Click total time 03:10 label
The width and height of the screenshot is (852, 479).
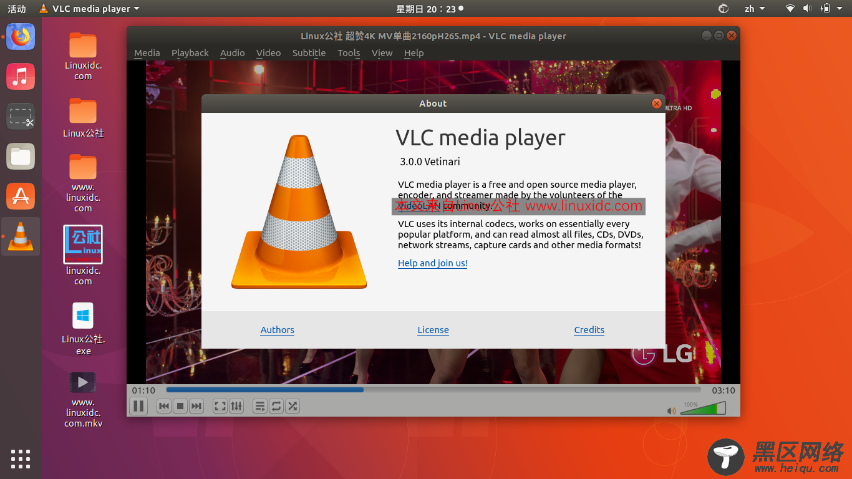click(724, 390)
